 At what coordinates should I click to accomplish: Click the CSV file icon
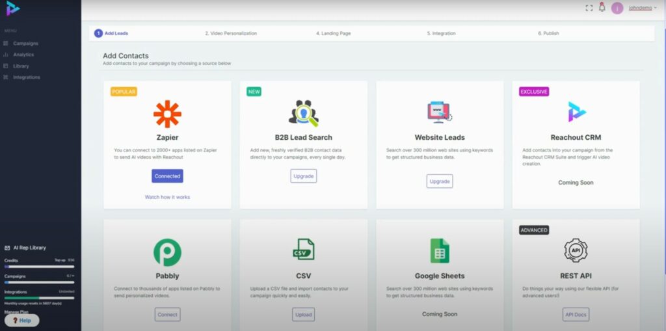click(x=304, y=250)
